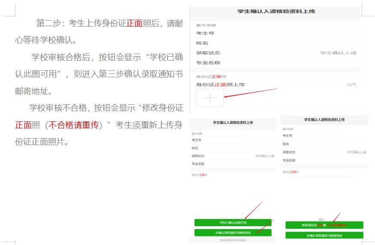The height and width of the screenshot is (245, 375).
Task: Click the 姓名 row in top form
Action: (x=202, y=43)
